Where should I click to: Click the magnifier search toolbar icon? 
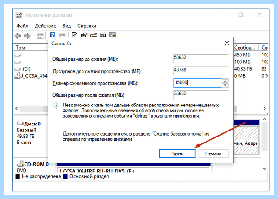pyautogui.click(x=103, y=35)
